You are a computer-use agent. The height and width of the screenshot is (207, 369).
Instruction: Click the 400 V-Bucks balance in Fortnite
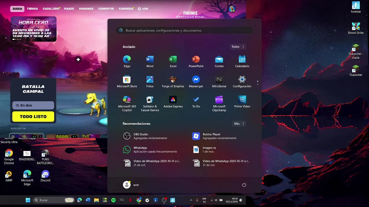(x=143, y=9)
